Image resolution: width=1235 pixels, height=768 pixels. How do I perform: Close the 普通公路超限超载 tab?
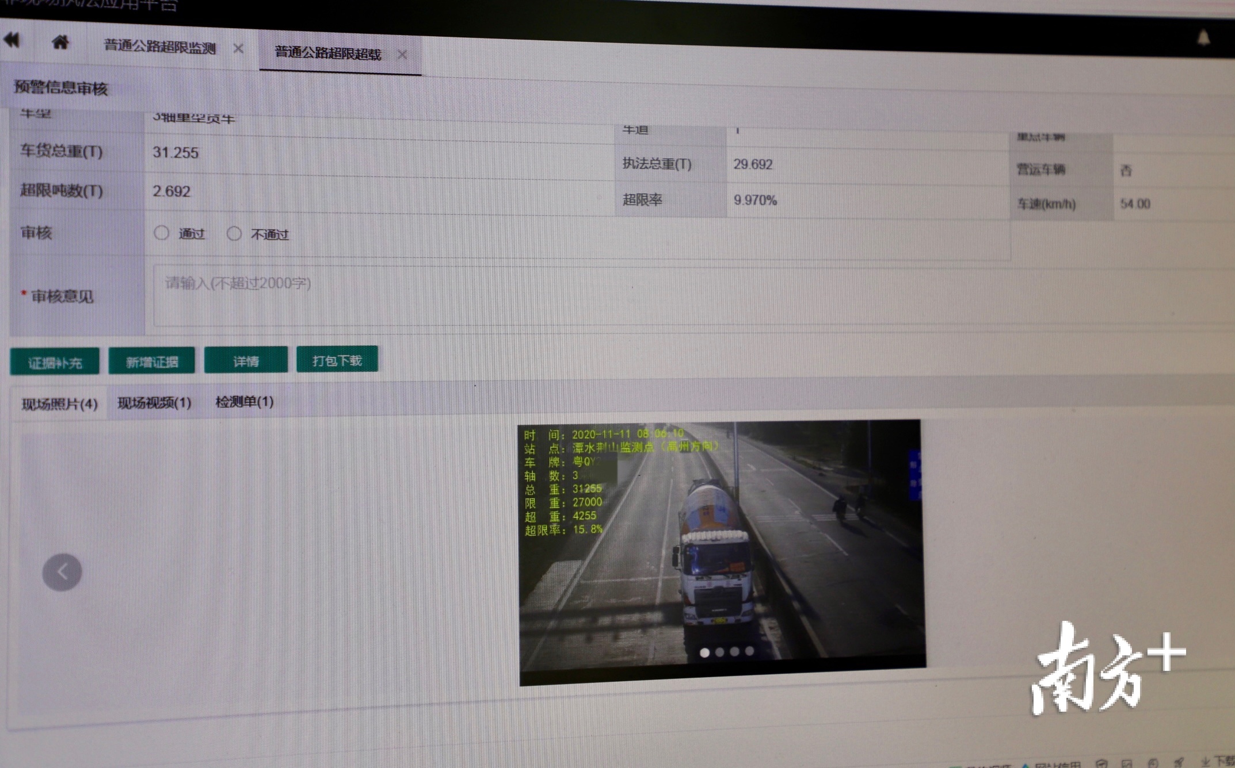[x=402, y=55]
